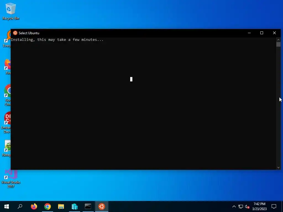Maximize the Ubuntu window
The width and height of the screenshot is (283, 212).
[262, 33]
